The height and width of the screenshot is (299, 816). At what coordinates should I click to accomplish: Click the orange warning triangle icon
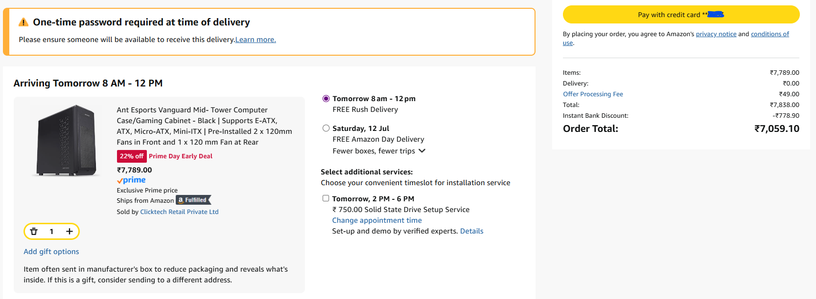(x=23, y=22)
